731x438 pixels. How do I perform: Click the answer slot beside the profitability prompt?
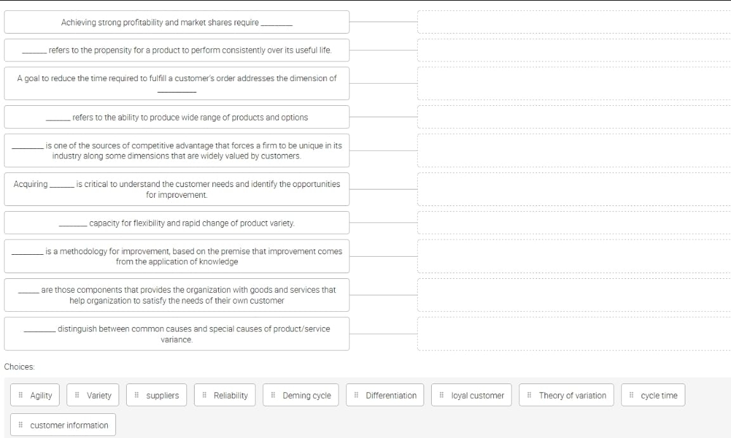[574, 22]
